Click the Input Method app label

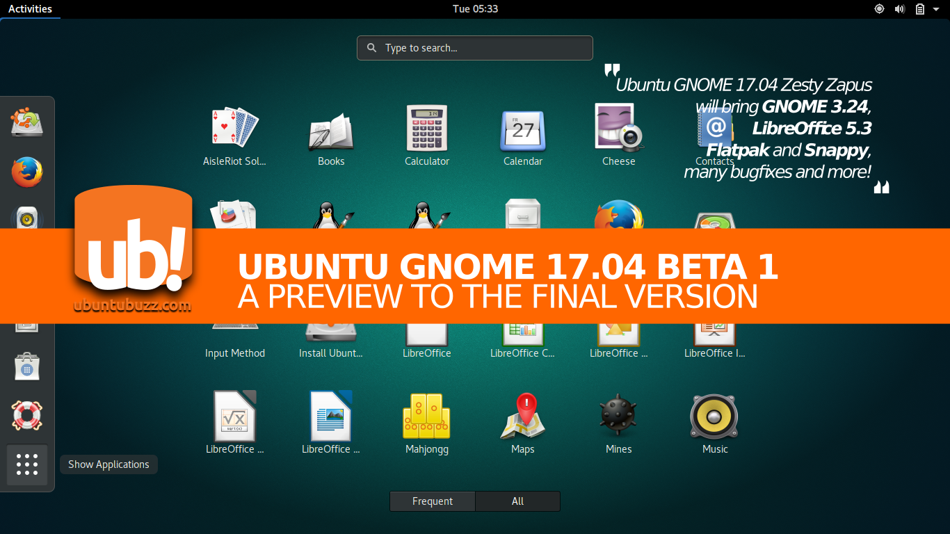pos(235,353)
